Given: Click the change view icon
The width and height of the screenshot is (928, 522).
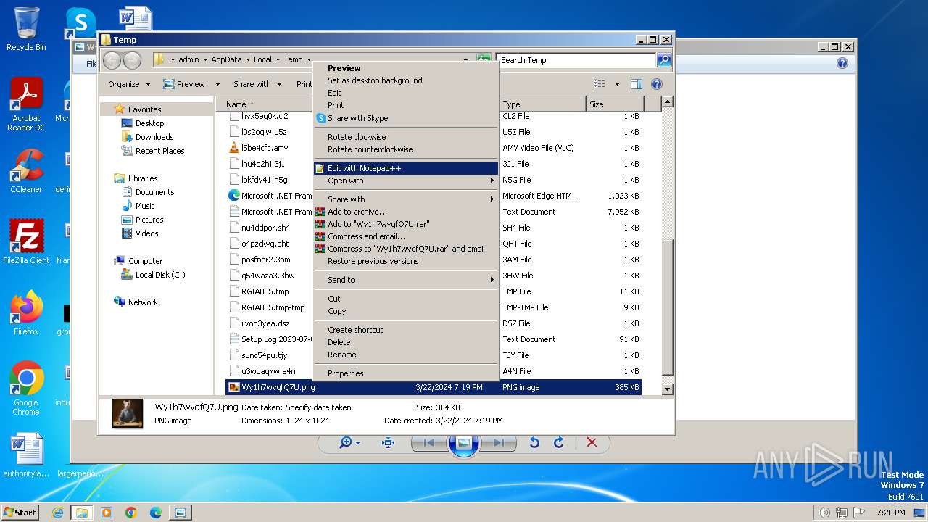Looking at the screenshot, I should [599, 84].
